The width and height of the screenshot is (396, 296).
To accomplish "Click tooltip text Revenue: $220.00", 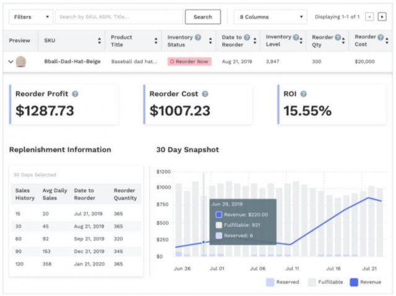I will (x=246, y=215).
